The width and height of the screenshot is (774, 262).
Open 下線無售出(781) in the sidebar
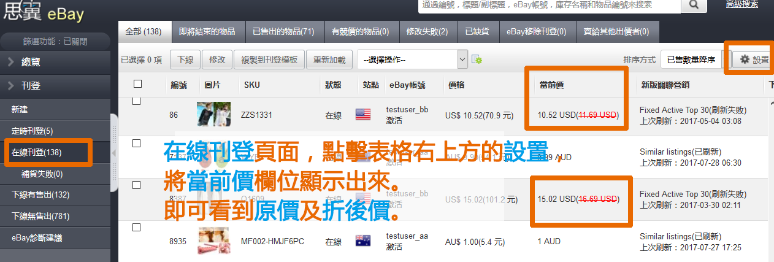tap(55, 216)
